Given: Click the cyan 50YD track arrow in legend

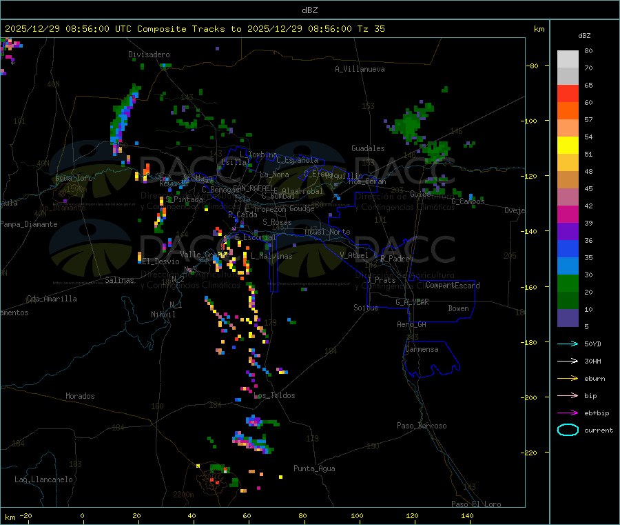Looking at the screenshot, I should [x=568, y=344].
